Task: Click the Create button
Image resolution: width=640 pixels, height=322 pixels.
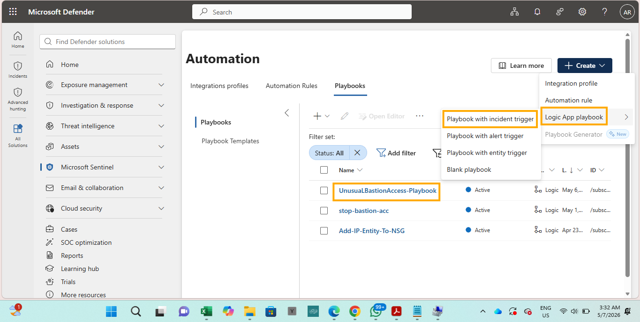Action: point(585,66)
